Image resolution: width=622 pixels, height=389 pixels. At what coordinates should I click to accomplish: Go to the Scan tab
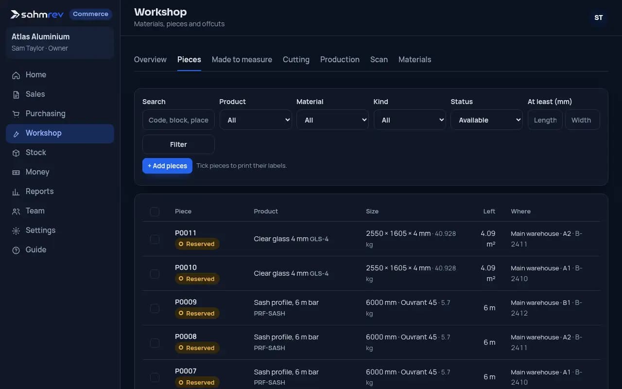pos(379,59)
